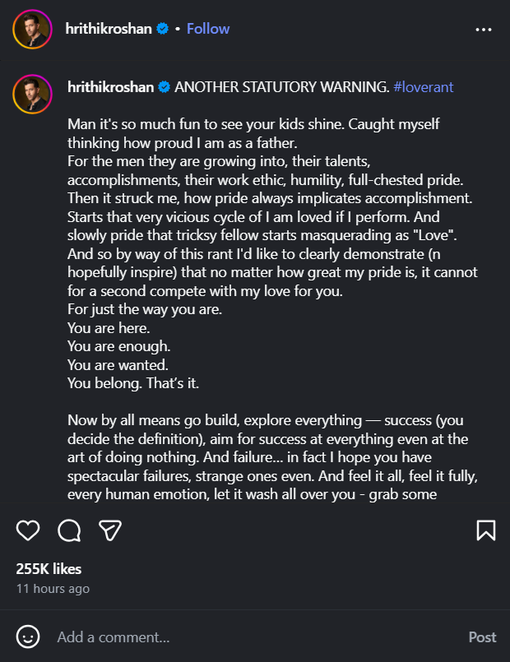Open the hrithikroshan username in the header
Screen dimensions: 510x662
click(x=109, y=29)
